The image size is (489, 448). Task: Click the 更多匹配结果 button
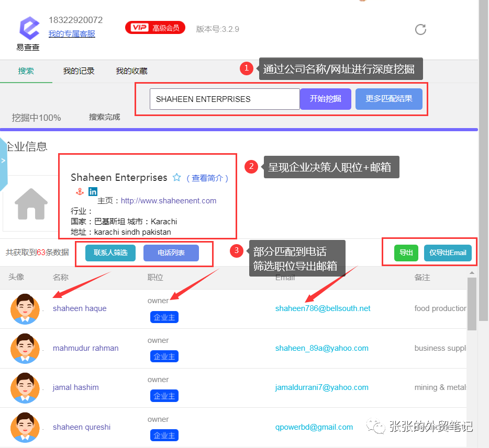(x=389, y=99)
